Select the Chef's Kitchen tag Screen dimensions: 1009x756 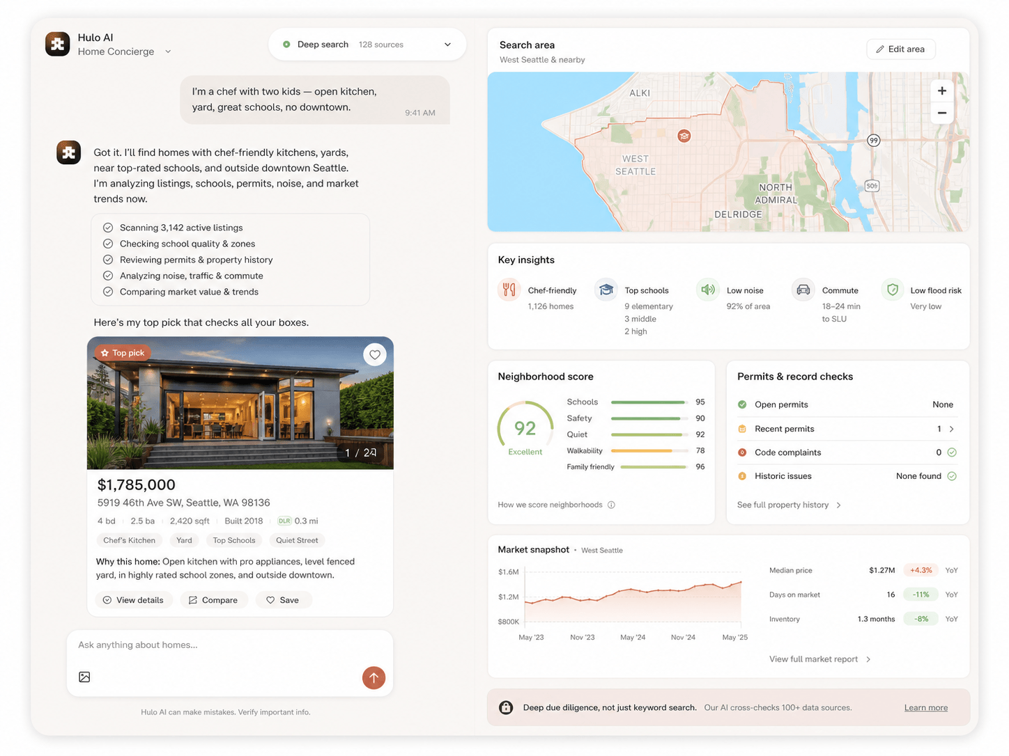pyautogui.click(x=129, y=540)
